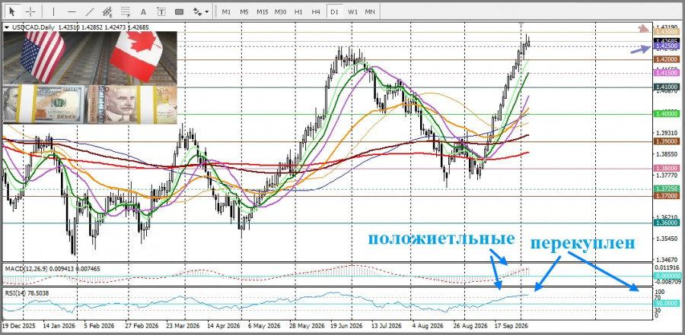Click the 6 May 2026 date label
Screen dimensions: 685x335
tap(264, 326)
